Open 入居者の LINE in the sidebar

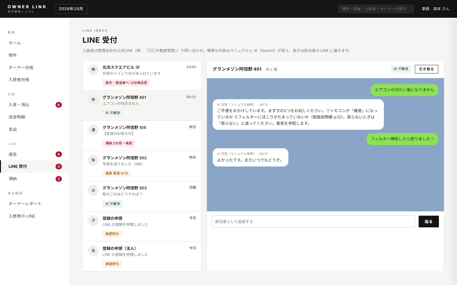[35, 216]
